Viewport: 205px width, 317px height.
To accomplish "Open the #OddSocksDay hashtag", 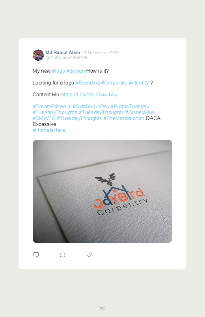I will tap(91, 107).
